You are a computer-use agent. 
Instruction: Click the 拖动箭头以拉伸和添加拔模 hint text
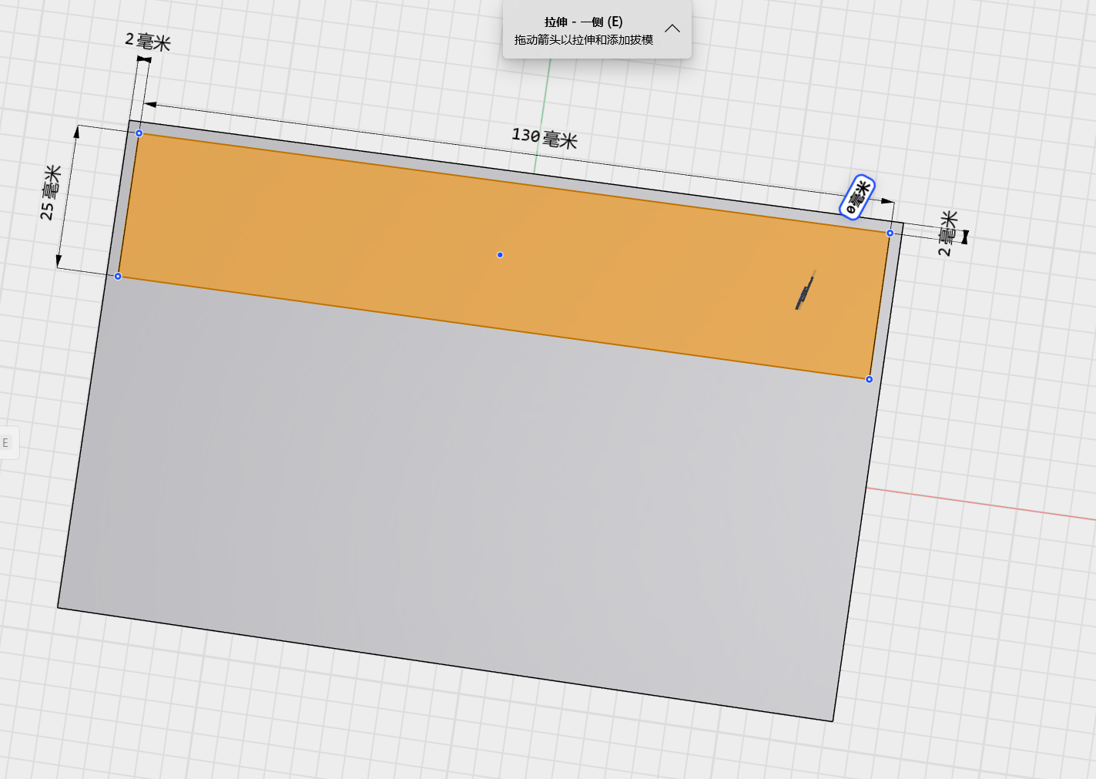coord(584,40)
